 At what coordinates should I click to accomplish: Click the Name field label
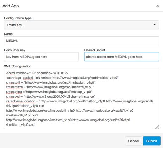coord(8,34)
